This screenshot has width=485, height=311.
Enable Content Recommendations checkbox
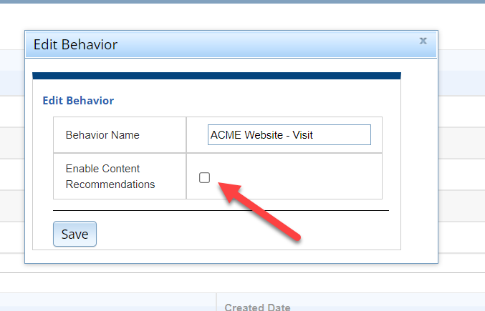204,178
